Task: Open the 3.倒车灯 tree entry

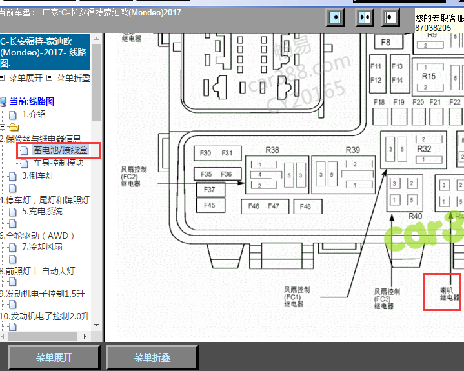Action: pos(38,175)
